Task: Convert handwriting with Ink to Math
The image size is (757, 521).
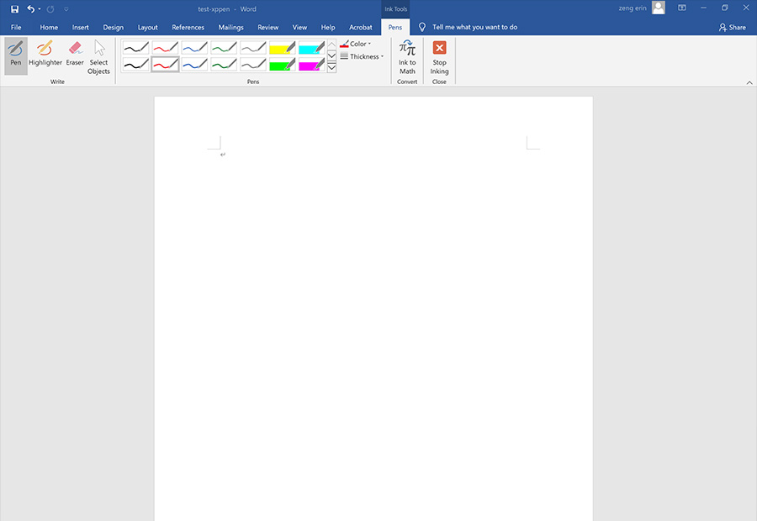Action: (x=407, y=57)
